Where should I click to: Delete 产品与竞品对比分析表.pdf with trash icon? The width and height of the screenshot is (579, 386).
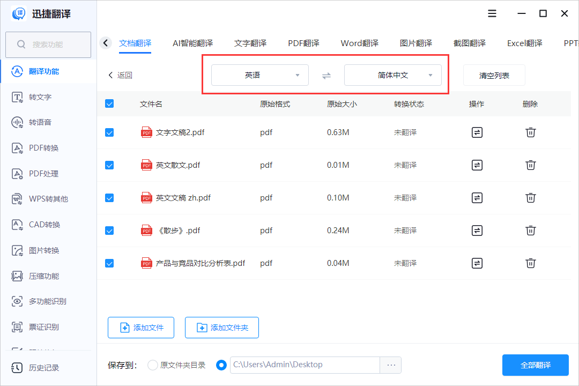coord(531,263)
